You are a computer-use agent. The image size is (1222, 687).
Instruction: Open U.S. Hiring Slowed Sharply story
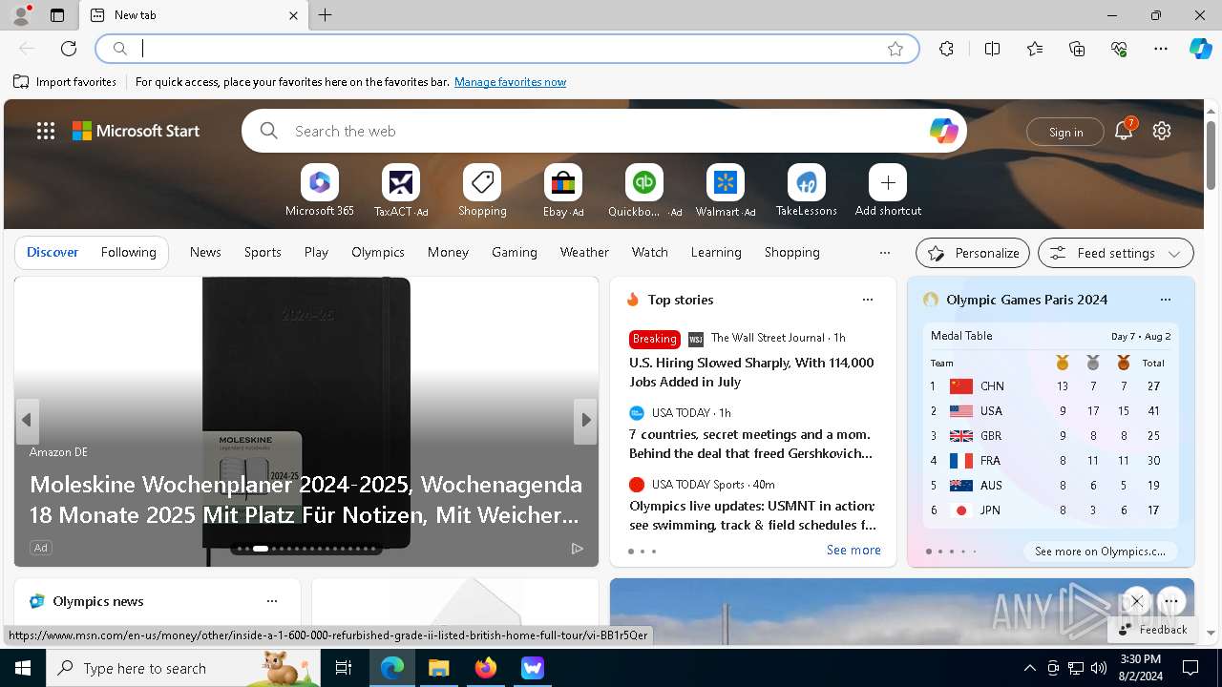751,372
